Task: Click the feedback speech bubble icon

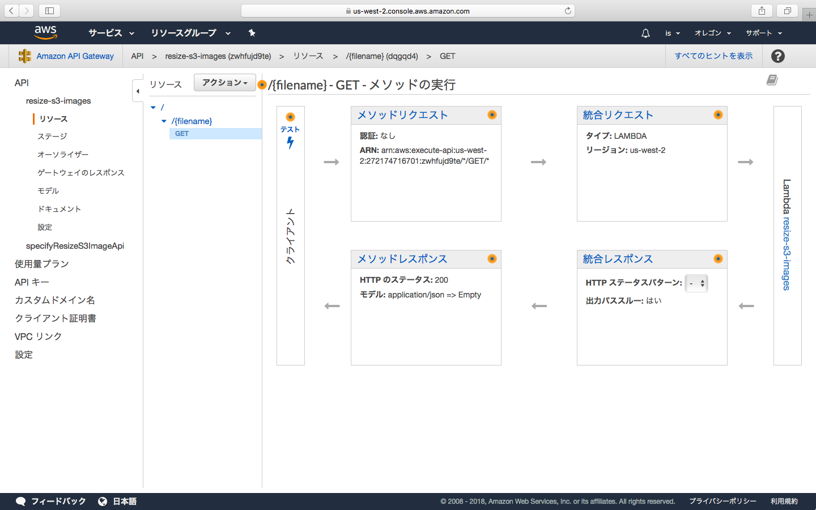Action: pyautogui.click(x=21, y=501)
